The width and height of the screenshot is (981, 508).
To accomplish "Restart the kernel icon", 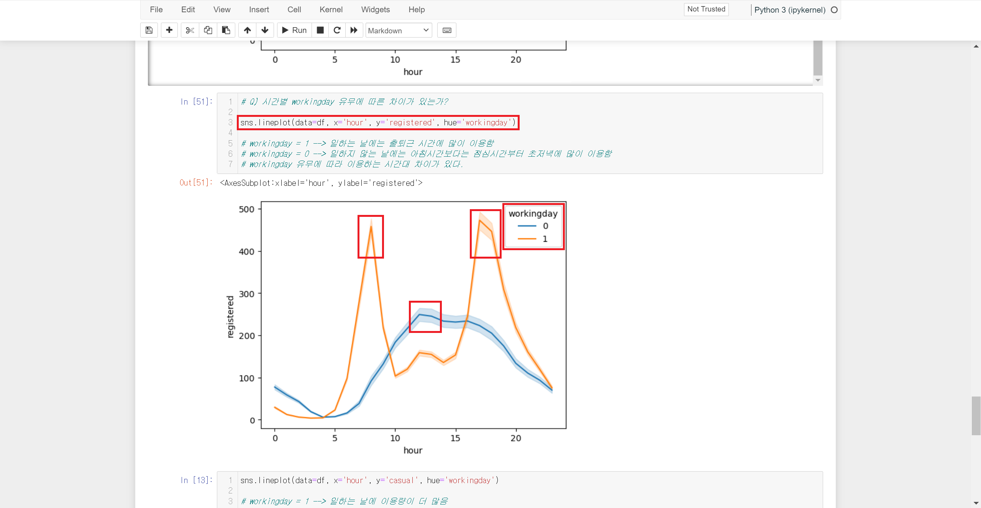I will 337,30.
